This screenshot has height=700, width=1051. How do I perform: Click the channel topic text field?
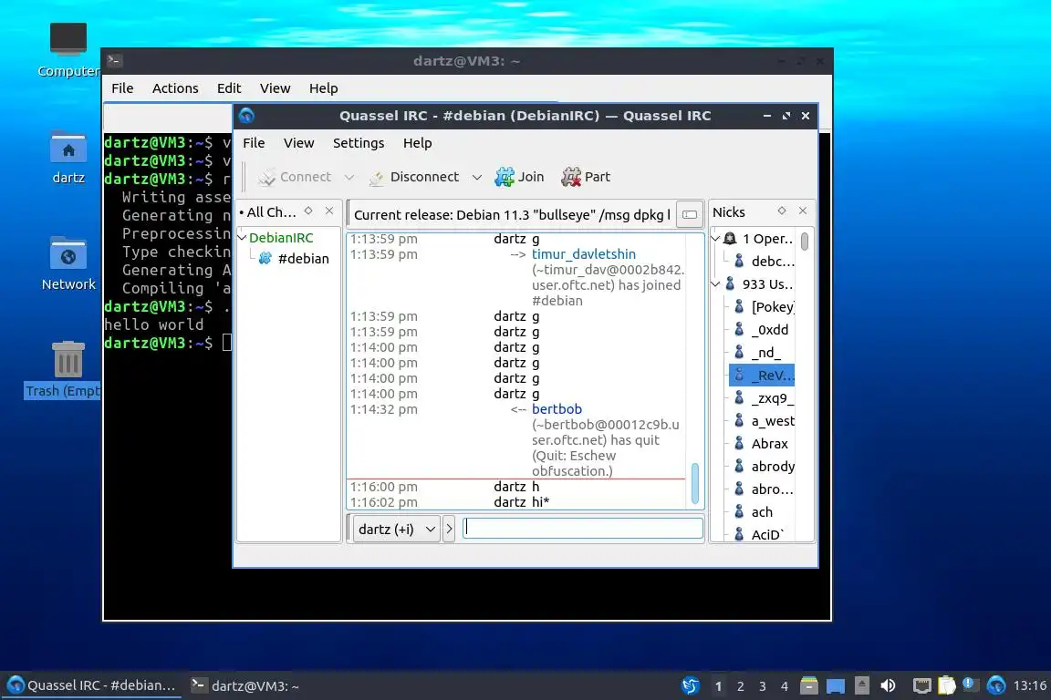click(512, 214)
